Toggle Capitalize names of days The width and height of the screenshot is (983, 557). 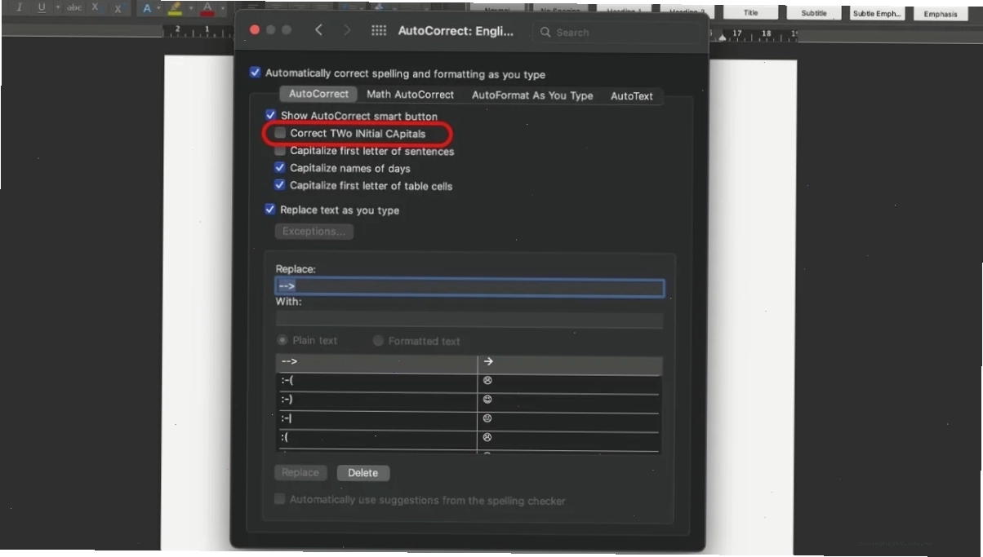[280, 168]
